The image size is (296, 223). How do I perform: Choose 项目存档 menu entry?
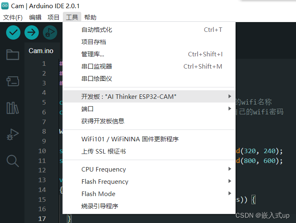pyautogui.click(x=149, y=42)
